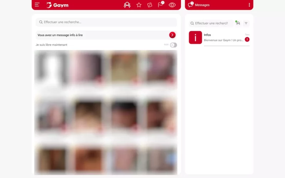The image size is (285, 178).
Task: Open the third profile thumbnail in middle row
Action: 124,115
